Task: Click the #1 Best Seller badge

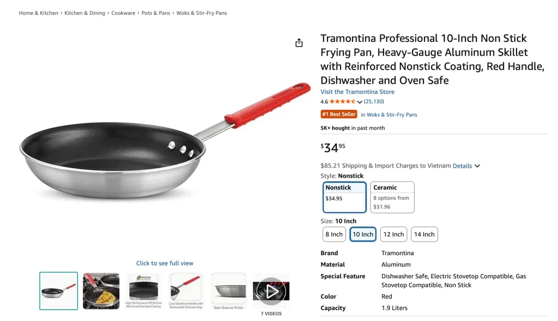Action: point(339,114)
